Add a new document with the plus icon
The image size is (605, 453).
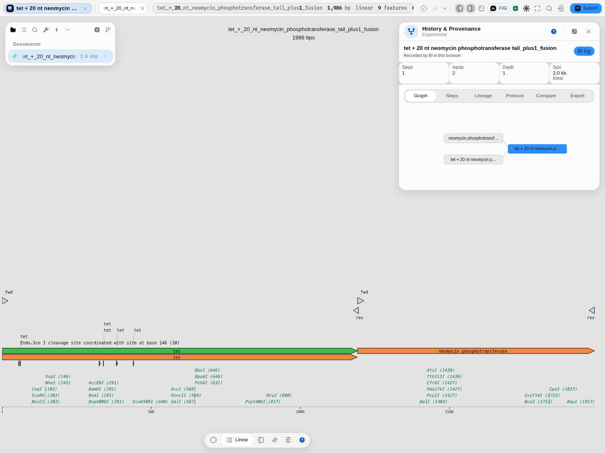pyautogui.click(x=97, y=30)
